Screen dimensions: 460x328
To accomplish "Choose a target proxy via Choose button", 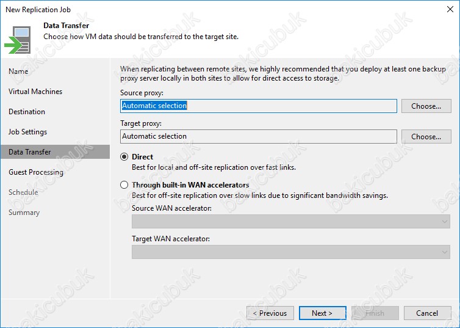I will coord(426,137).
